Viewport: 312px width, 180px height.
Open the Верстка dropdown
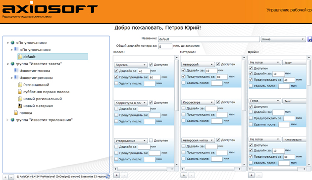[x=131, y=65]
